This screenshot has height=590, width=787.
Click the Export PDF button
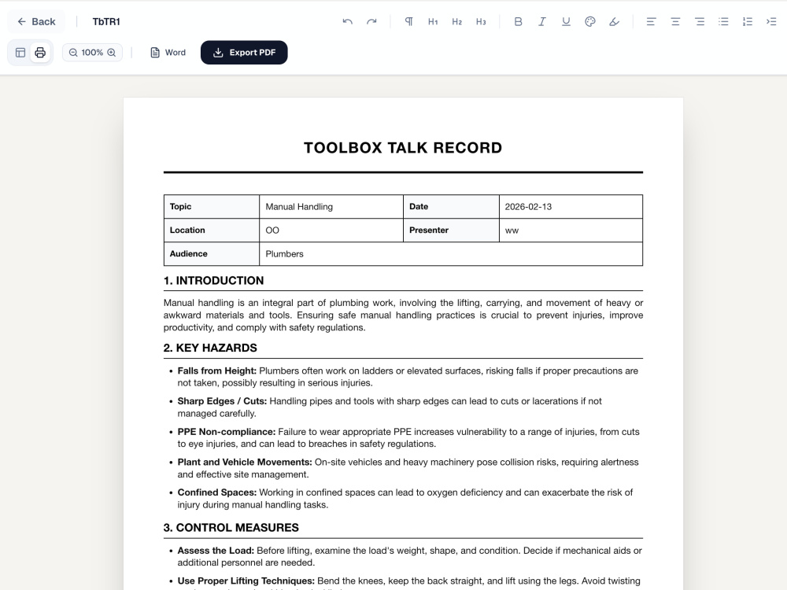click(x=244, y=52)
